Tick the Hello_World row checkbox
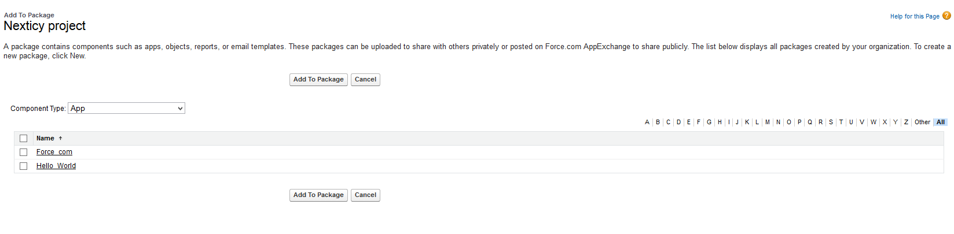The height and width of the screenshot is (234, 954). [24, 166]
